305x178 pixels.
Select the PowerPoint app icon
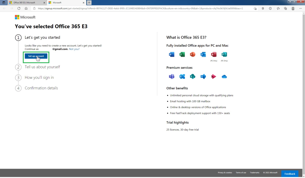pos(193,54)
